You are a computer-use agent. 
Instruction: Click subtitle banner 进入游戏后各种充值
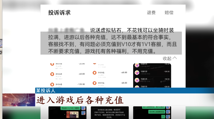tap(80, 100)
